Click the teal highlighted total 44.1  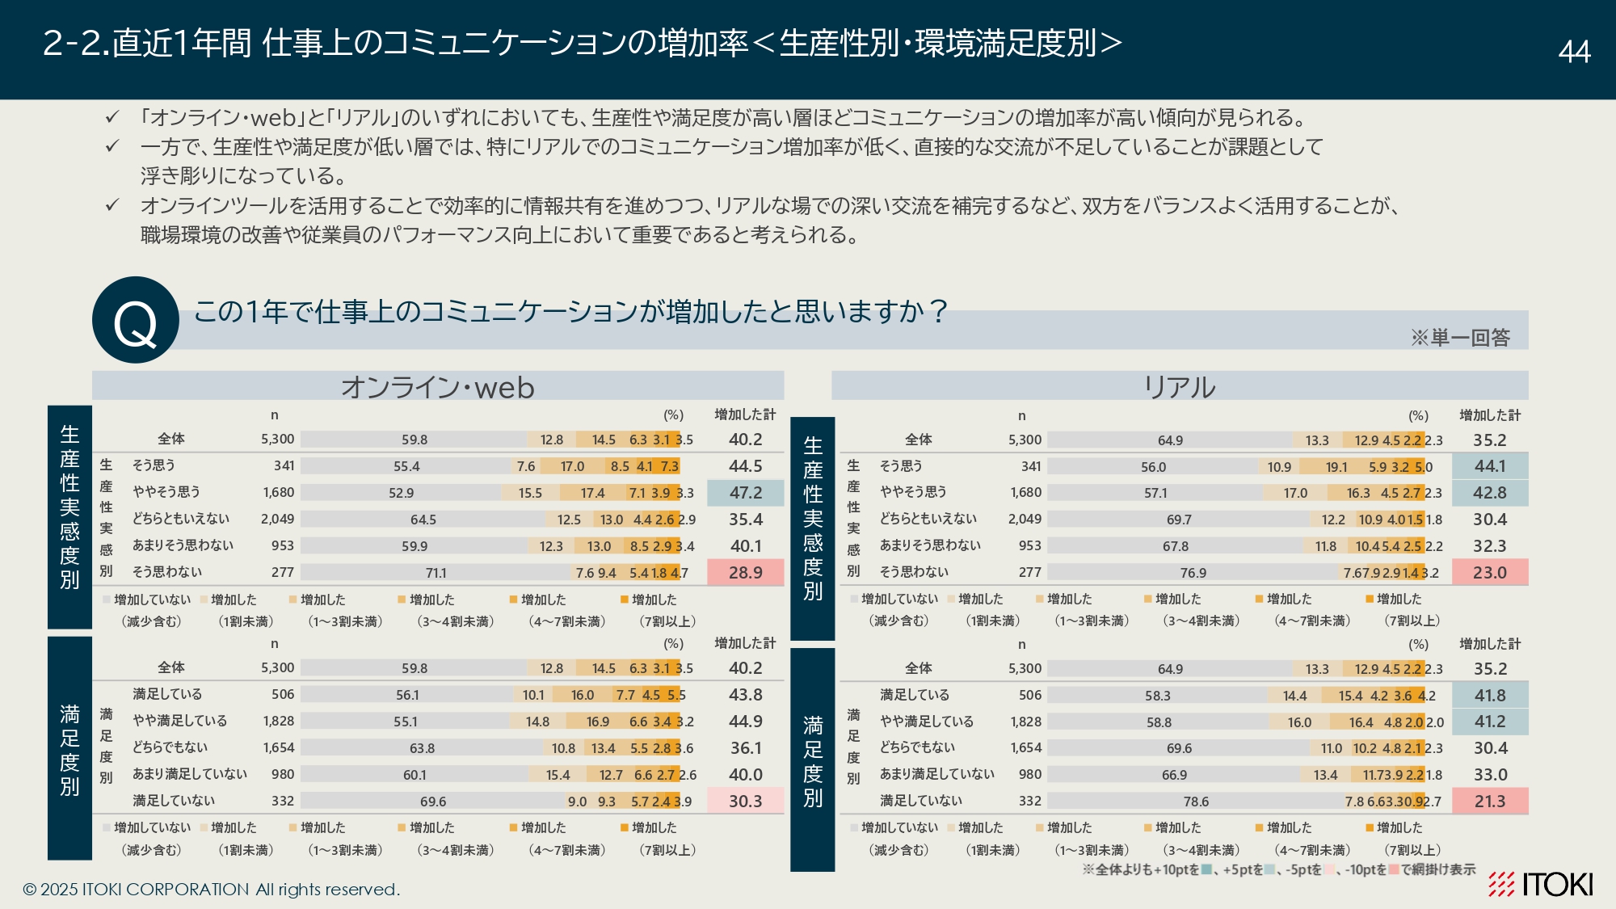(x=1490, y=466)
